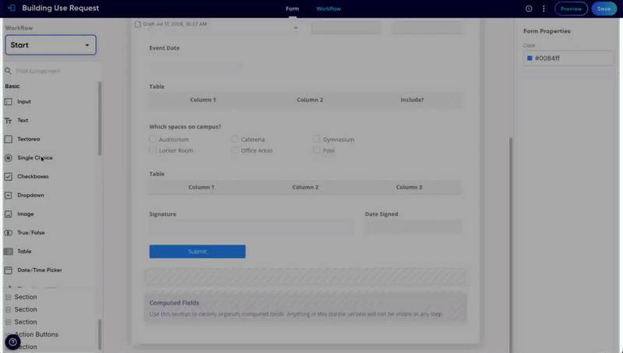Image resolution: width=623 pixels, height=353 pixels.
Task: Click the back exit icon beside Building Use Request
Action: tap(12, 8)
